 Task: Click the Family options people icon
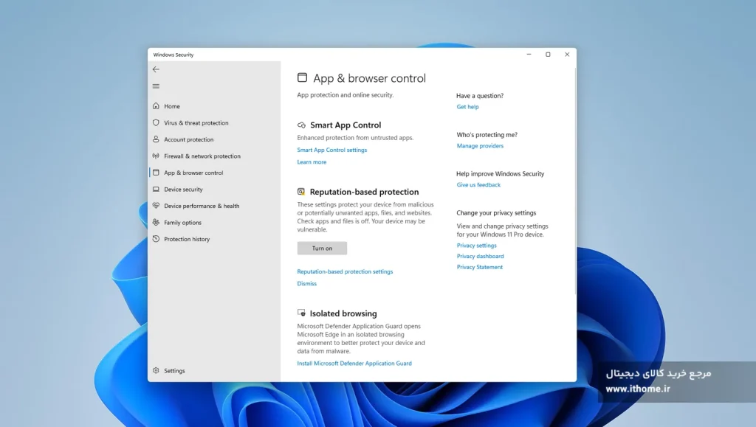[156, 223]
